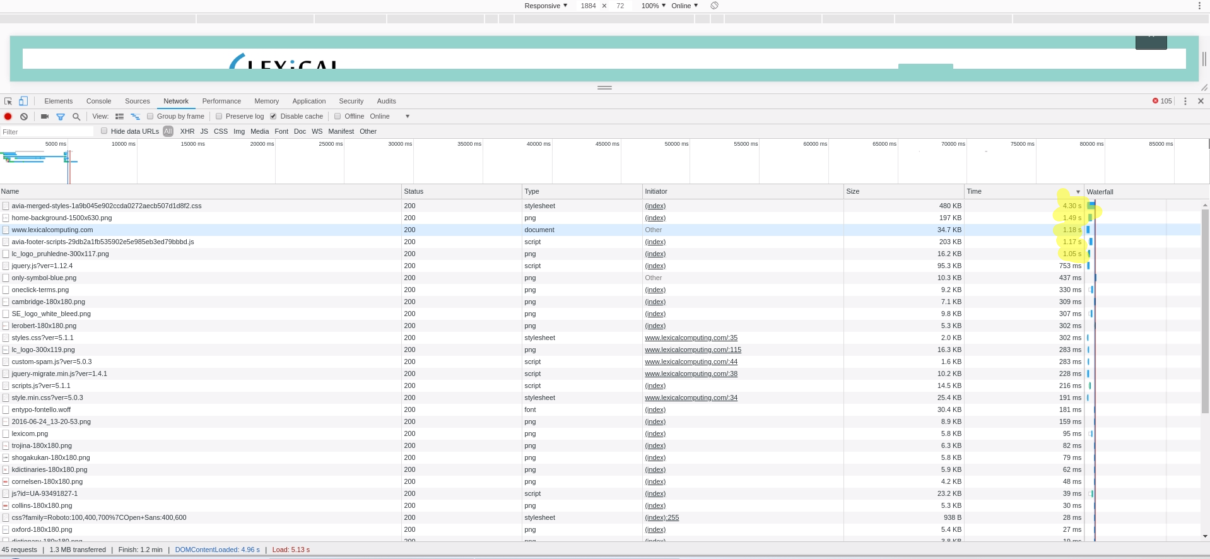Stop recording the network log
The width and height of the screenshot is (1210, 559).
8,116
